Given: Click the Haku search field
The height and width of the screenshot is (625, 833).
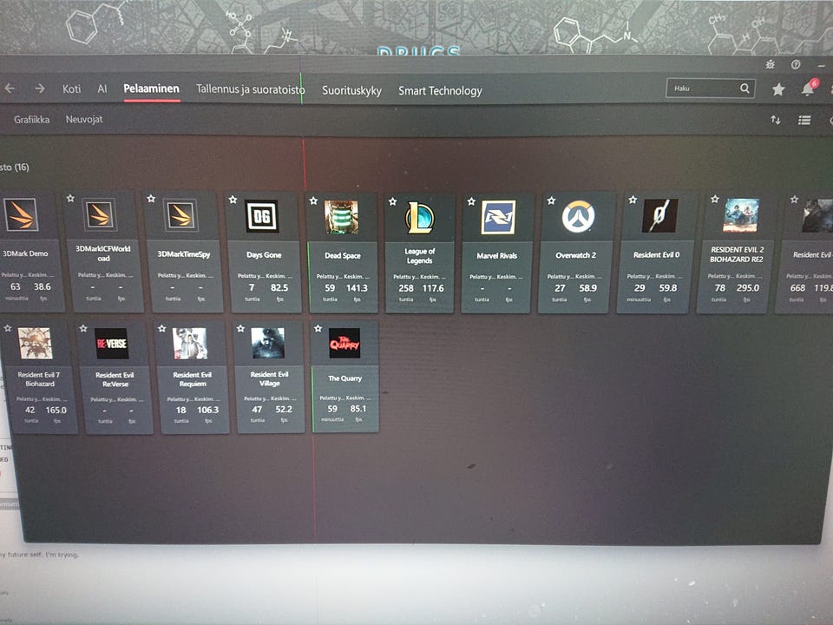Looking at the screenshot, I should coord(711,89).
